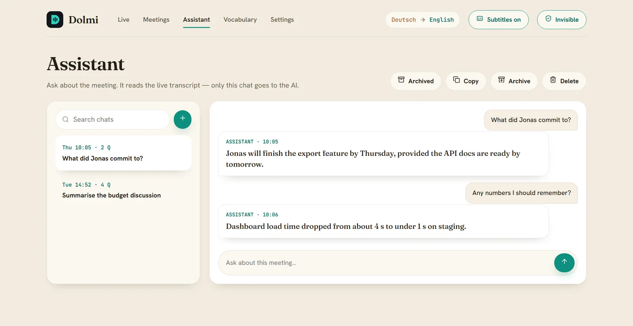Image resolution: width=633 pixels, height=326 pixels.
Task: Show Archived chats
Action: (415, 81)
